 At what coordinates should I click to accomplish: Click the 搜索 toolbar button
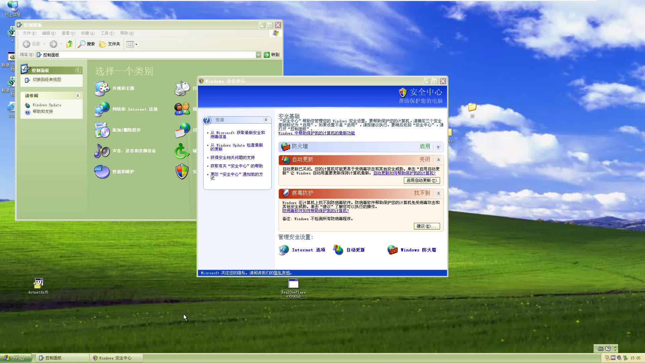pos(86,44)
